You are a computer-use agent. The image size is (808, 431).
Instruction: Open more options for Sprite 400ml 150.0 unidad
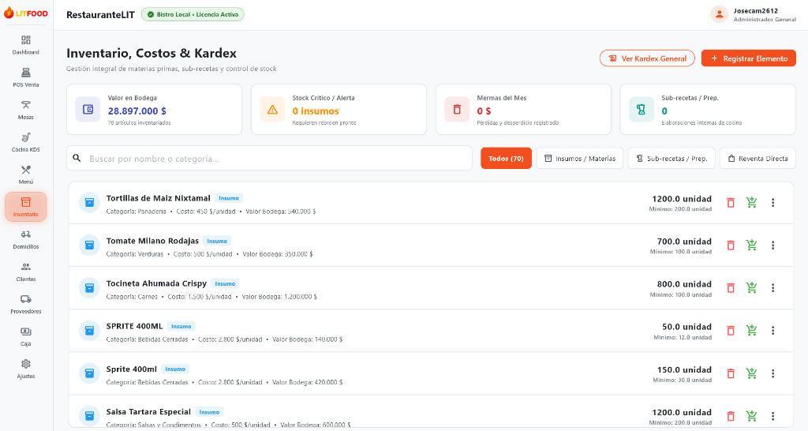click(773, 373)
